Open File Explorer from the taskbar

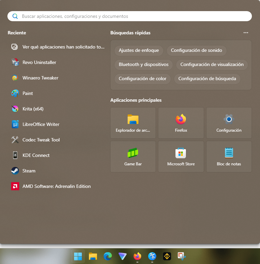point(93,256)
